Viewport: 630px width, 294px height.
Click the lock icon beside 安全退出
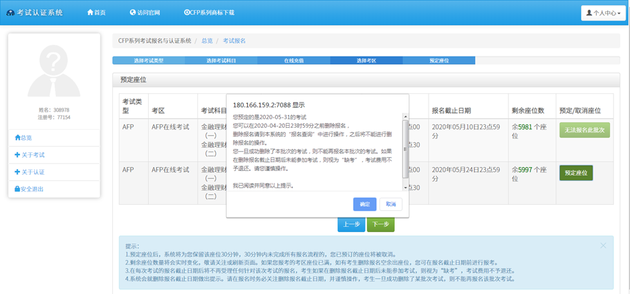[17, 189]
